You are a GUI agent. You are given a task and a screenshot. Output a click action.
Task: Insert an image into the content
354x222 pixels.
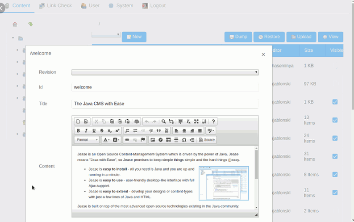coord(153,140)
